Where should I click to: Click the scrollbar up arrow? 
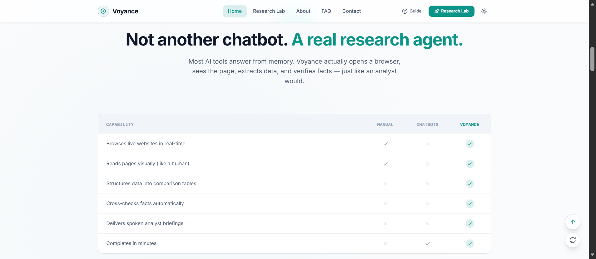click(592, 4)
